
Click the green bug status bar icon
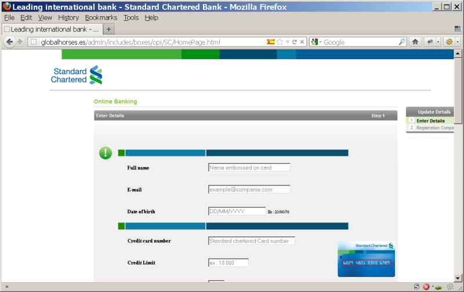click(x=438, y=287)
